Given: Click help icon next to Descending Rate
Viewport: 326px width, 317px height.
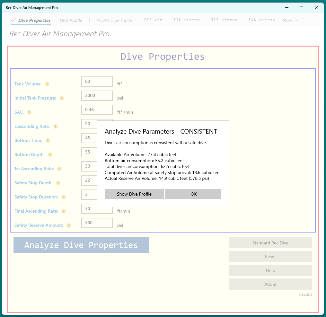Looking at the screenshot, I should pyautogui.click(x=56, y=127).
